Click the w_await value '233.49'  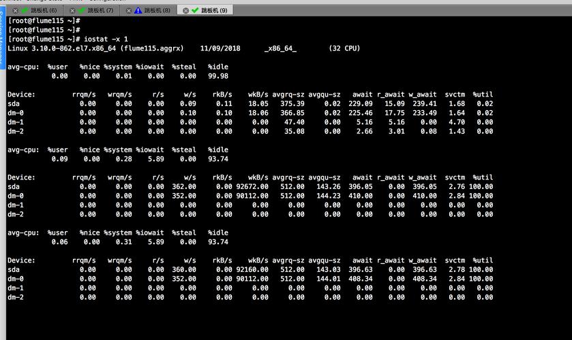pyautogui.click(x=425, y=113)
